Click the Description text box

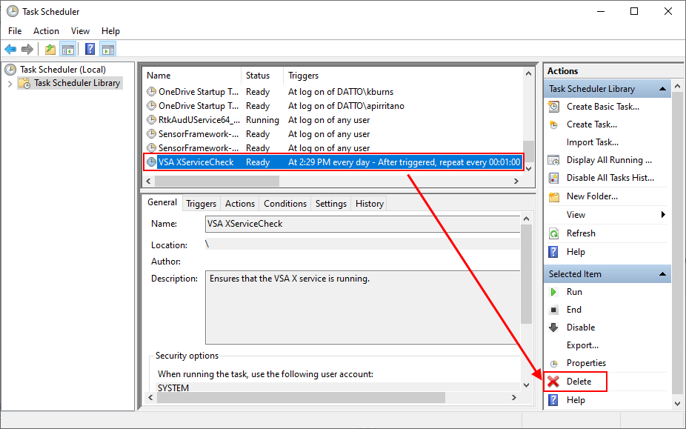point(363,307)
